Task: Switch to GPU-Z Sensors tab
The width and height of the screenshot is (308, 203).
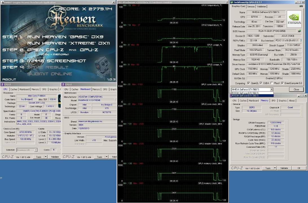Action: (x=251, y=6)
